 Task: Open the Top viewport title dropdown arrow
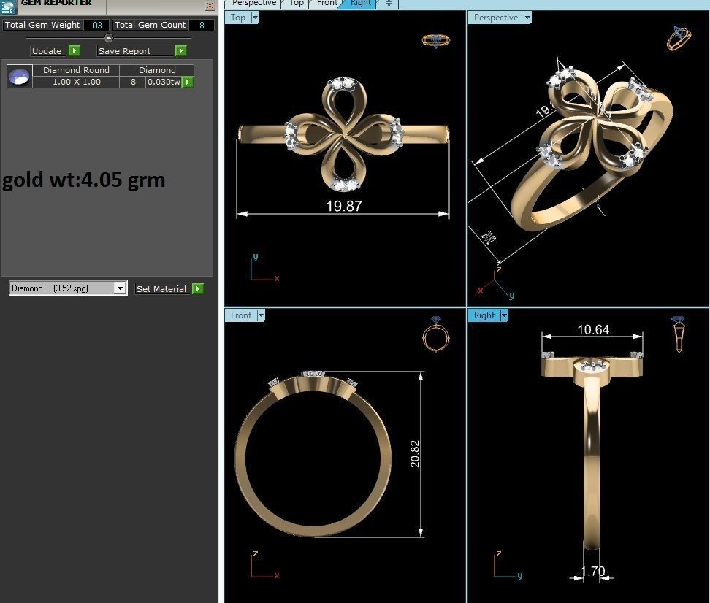[255, 18]
